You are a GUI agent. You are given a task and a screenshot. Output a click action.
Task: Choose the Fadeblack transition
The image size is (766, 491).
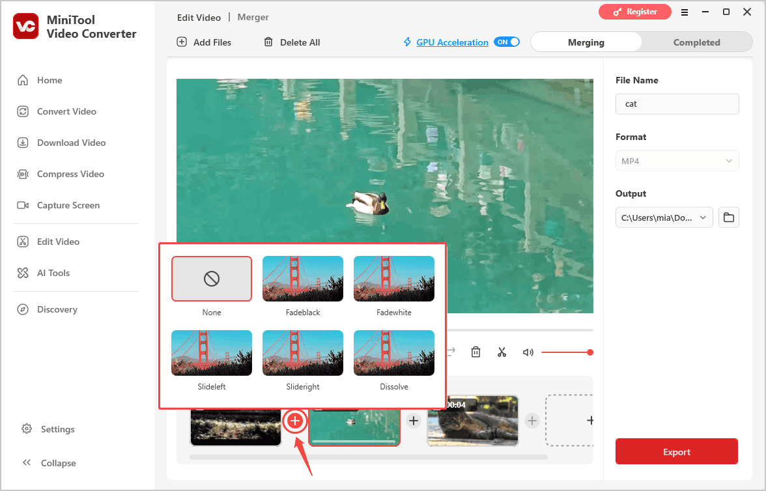pos(303,279)
